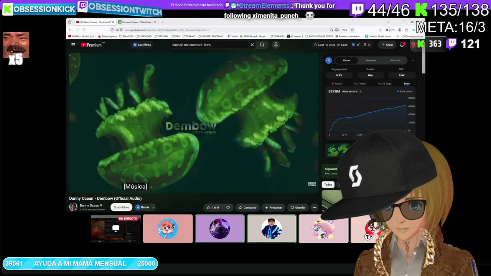Switch to the Resumen tab
Screen dimensions: 491x276
tap(371, 60)
